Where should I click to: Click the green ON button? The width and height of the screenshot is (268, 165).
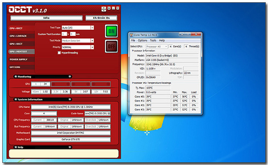point(111,31)
